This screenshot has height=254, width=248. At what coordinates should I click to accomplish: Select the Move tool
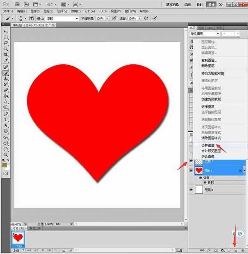point(6,32)
